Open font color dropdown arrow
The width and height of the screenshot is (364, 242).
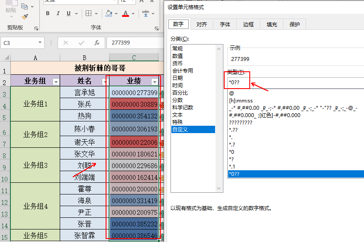point(133,13)
